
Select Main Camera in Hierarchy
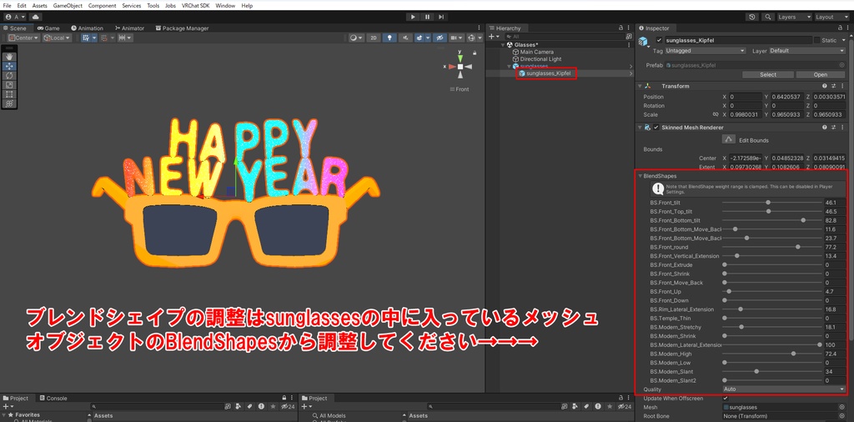point(536,52)
